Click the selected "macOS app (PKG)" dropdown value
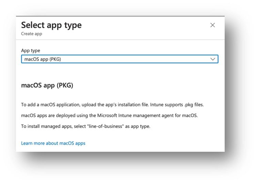The height and width of the screenshot is (184, 257). pos(43,59)
